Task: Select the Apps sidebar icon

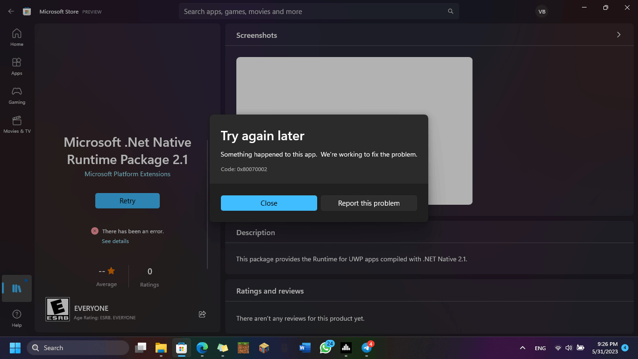Action: [16, 65]
